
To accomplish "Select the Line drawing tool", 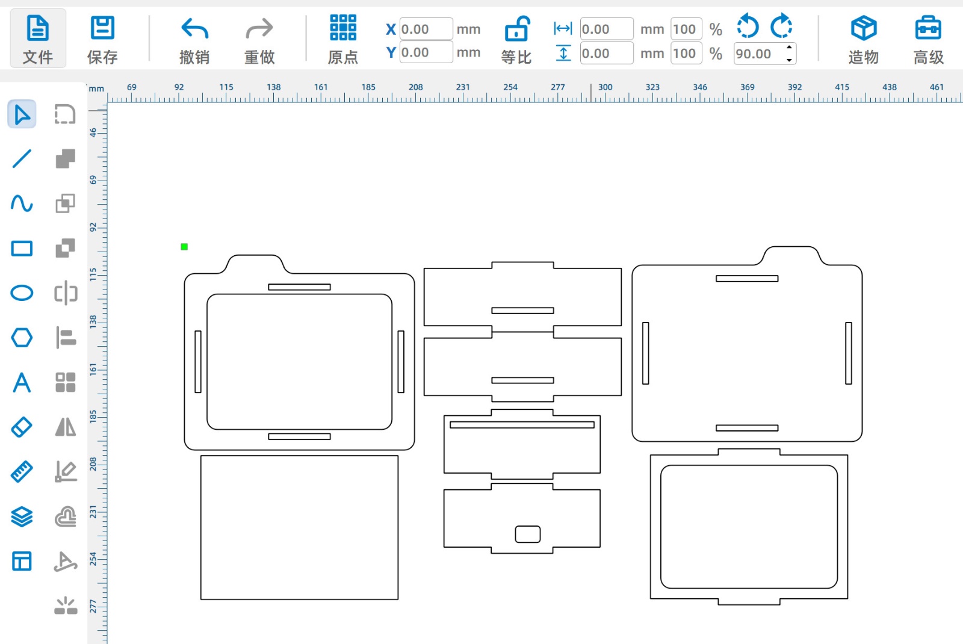I will pyautogui.click(x=22, y=159).
